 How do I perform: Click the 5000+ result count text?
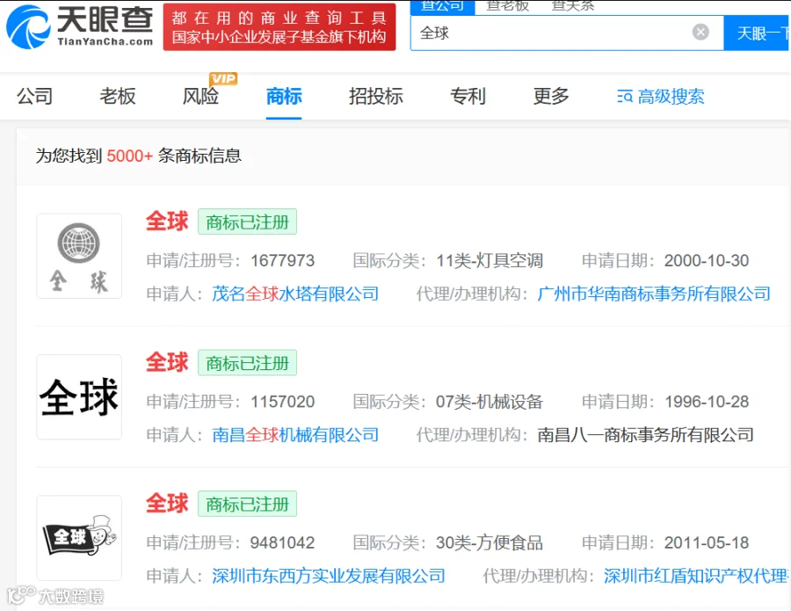point(130,156)
